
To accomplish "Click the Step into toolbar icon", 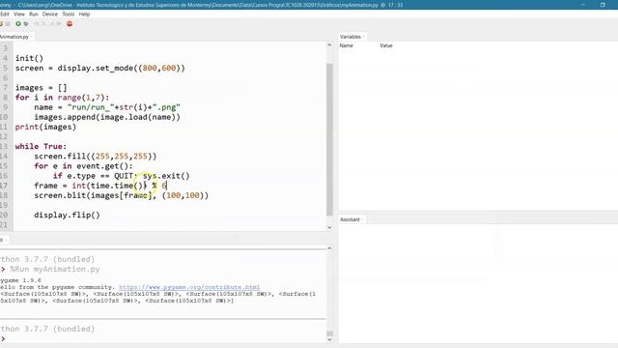I will point(43,23).
